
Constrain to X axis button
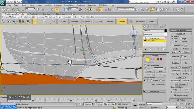[x=35, y=21]
